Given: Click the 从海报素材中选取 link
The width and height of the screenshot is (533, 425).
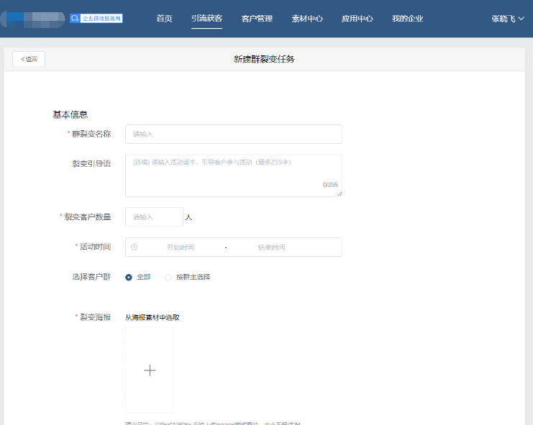Looking at the screenshot, I should (x=152, y=317).
